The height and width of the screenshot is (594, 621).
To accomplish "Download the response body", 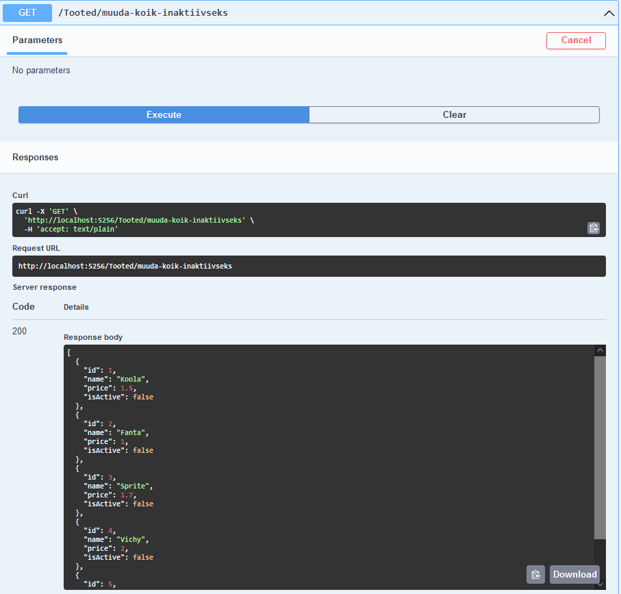I will (574, 574).
